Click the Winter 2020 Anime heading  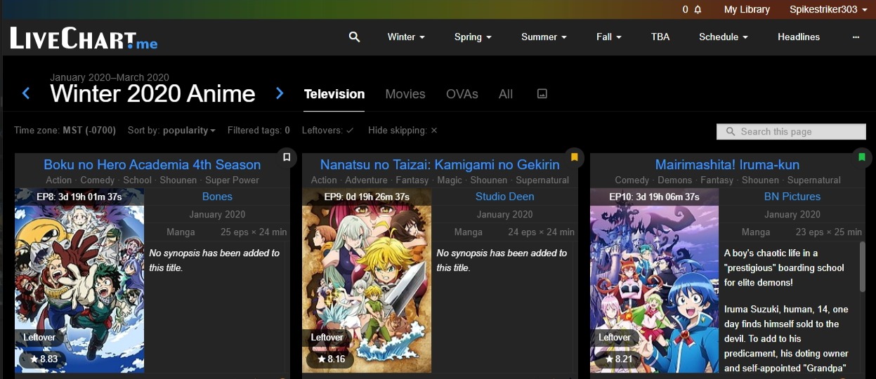[152, 93]
